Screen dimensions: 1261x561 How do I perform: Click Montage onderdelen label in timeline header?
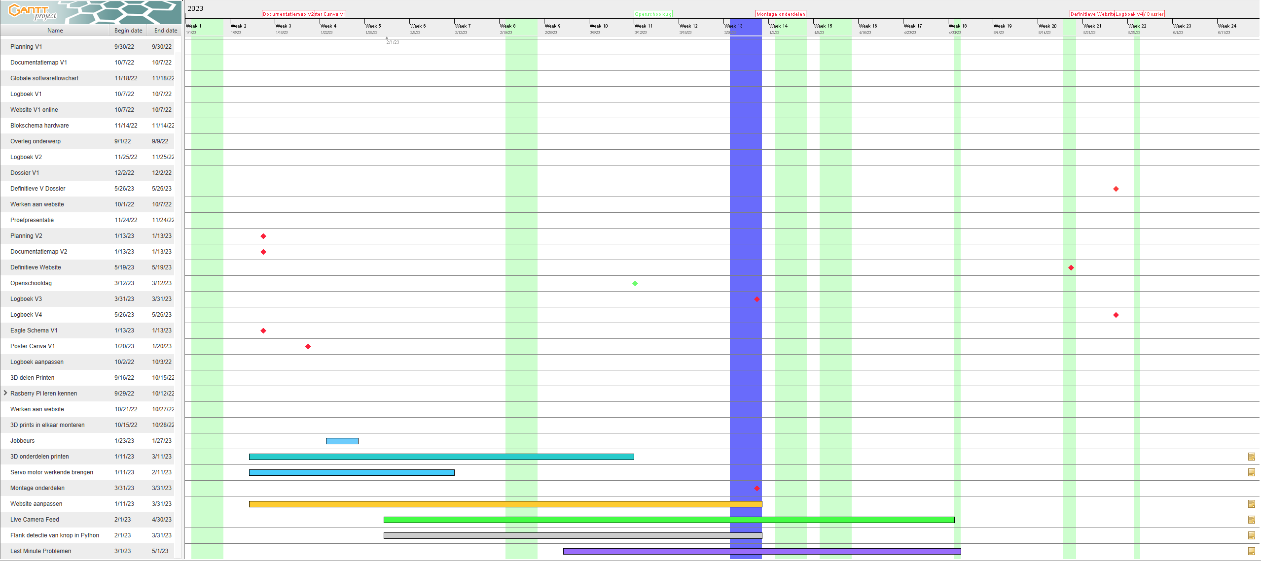point(781,14)
